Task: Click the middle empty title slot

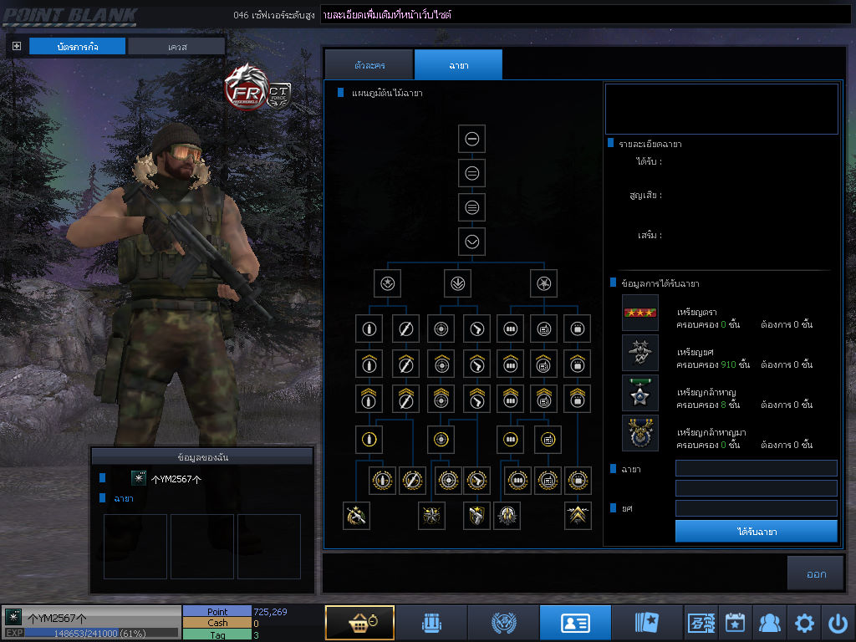Action: 202,547
